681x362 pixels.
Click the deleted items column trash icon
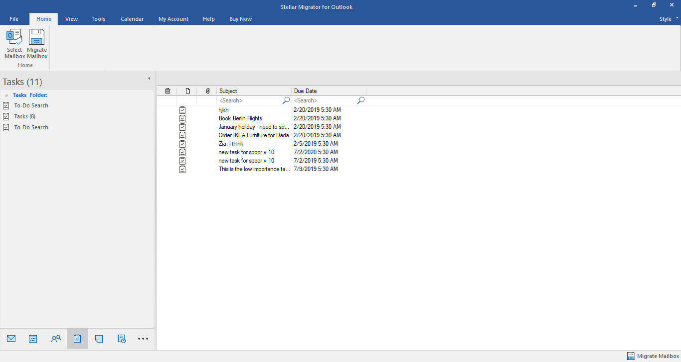click(168, 91)
